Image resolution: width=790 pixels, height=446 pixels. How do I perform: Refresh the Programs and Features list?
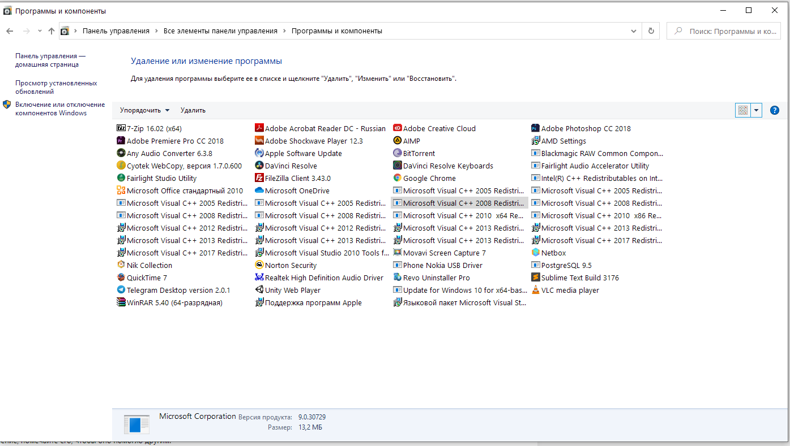click(651, 31)
